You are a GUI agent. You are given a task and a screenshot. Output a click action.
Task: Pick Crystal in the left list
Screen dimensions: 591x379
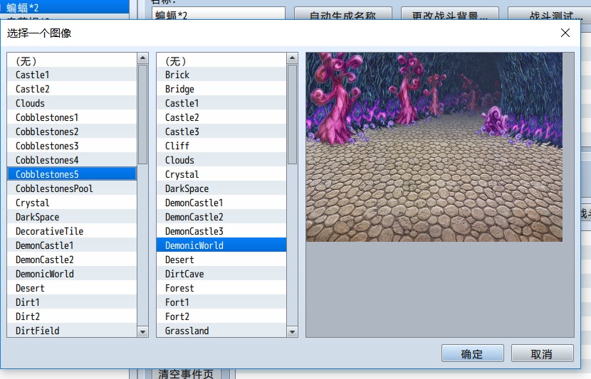click(x=72, y=203)
